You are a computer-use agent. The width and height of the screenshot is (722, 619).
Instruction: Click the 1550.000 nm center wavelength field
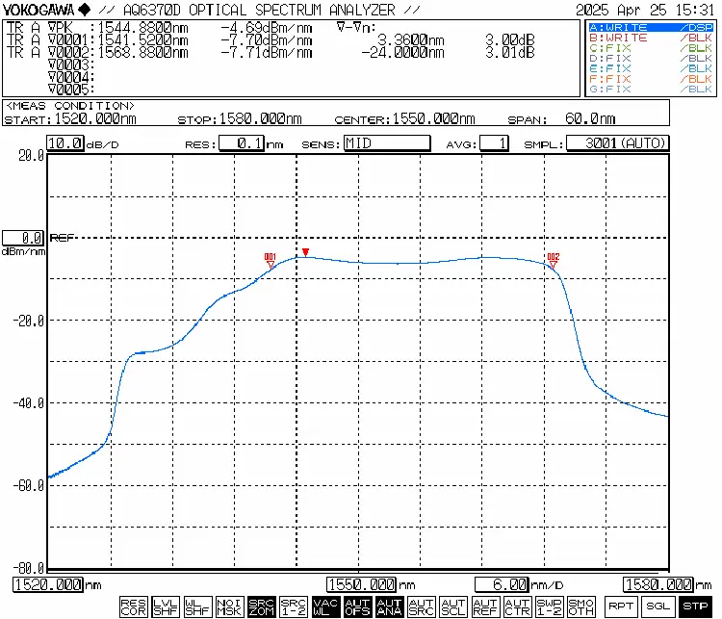click(x=362, y=584)
